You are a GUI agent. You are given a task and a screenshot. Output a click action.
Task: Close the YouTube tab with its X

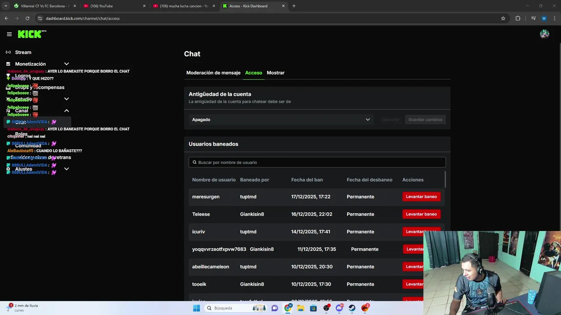tap(144, 6)
